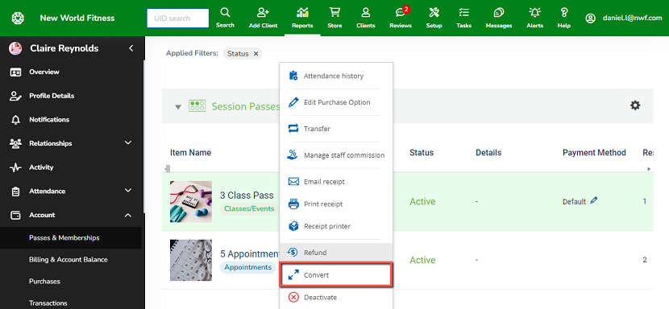Image resolution: width=669 pixels, height=309 pixels.
Task: Choose Edit Purchase Option from the menu
Action: (x=336, y=103)
